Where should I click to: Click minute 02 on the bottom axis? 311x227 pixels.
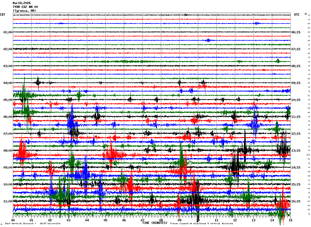tap(50, 220)
